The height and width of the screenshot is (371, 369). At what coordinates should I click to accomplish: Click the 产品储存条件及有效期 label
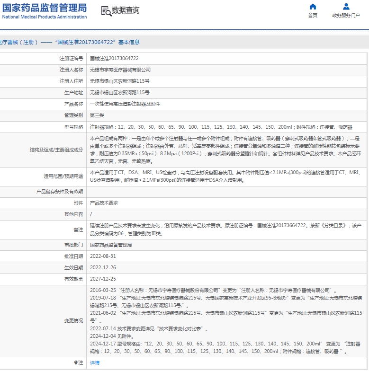(60, 191)
